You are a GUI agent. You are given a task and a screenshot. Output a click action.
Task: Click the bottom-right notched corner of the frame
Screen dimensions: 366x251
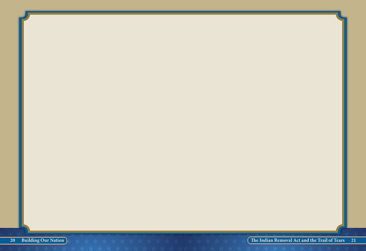(x=341, y=229)
